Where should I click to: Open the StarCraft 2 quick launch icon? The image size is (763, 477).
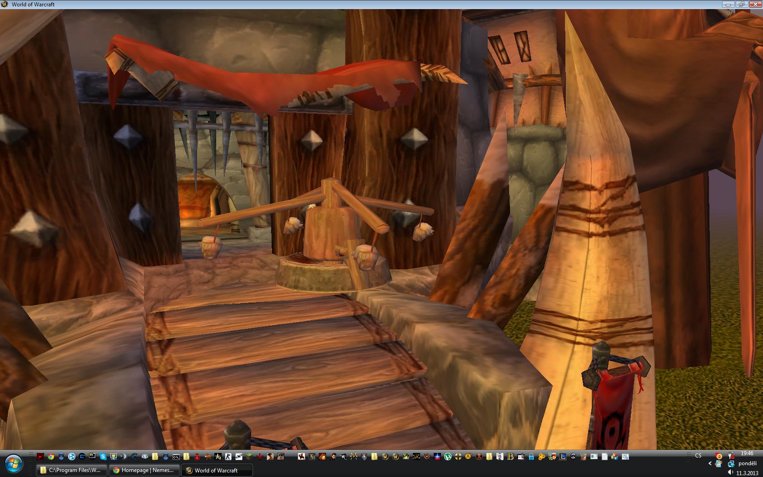click(x=218, y=457)
